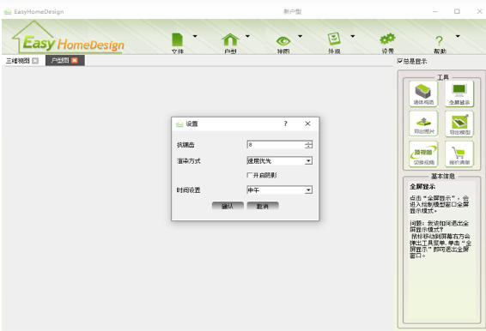This screenshot has height=331, width=486.
Task: Select the 墙体构造 wall tool
Action: (423, 93)
